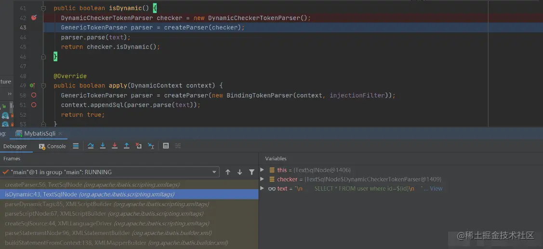The width and height of the screenshot is (543, 249).
Task: Click line number 43 in gutter
Action: [23, 28]
